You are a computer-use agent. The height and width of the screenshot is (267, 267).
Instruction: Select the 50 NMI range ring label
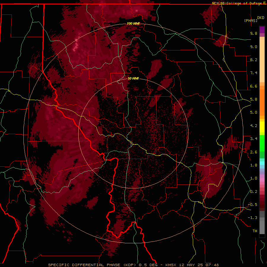[133, 78]
